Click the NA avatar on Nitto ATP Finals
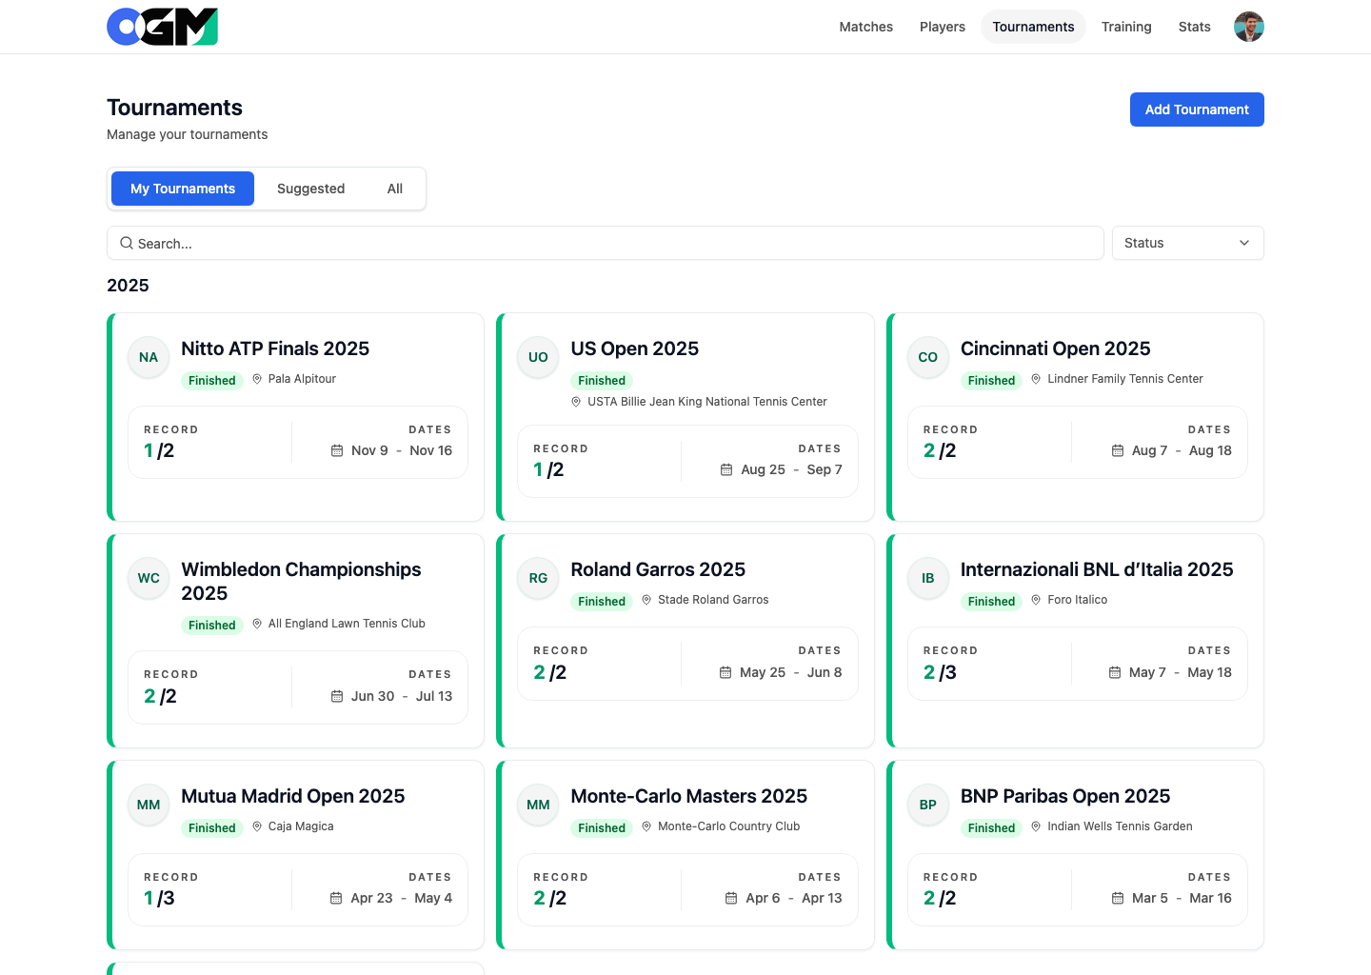The height and width of the screenshot is (975, 1371). coord(149,357)
